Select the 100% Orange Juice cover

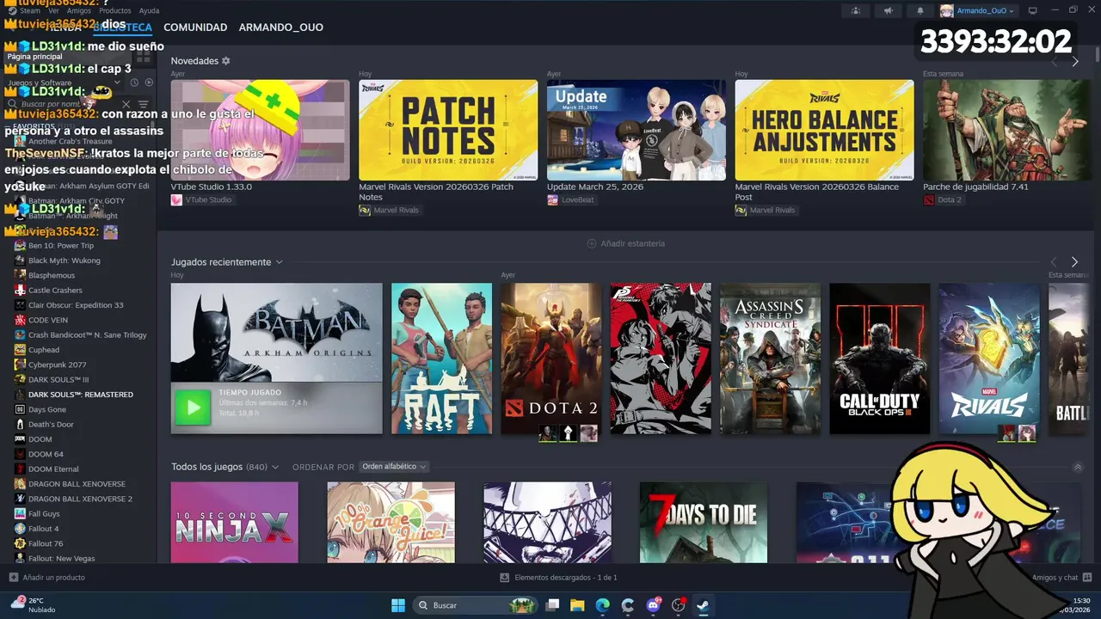tap(391, 523)
